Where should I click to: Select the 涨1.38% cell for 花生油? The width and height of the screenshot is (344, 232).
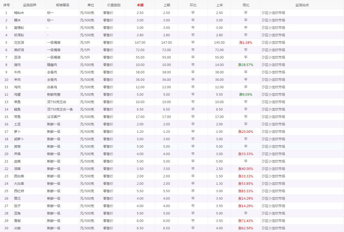point(246,42)
